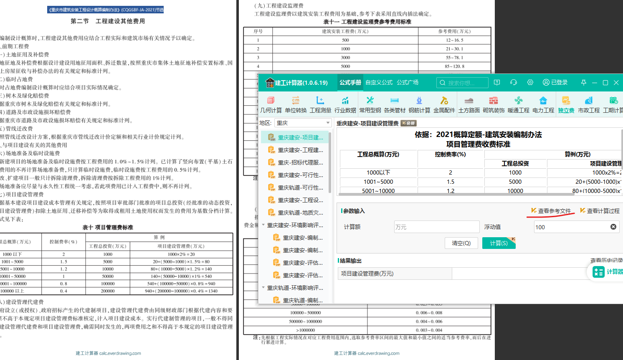623x360 pixels.
Task: Click the 已登录 account status
Action: click(x=555, y=83)
